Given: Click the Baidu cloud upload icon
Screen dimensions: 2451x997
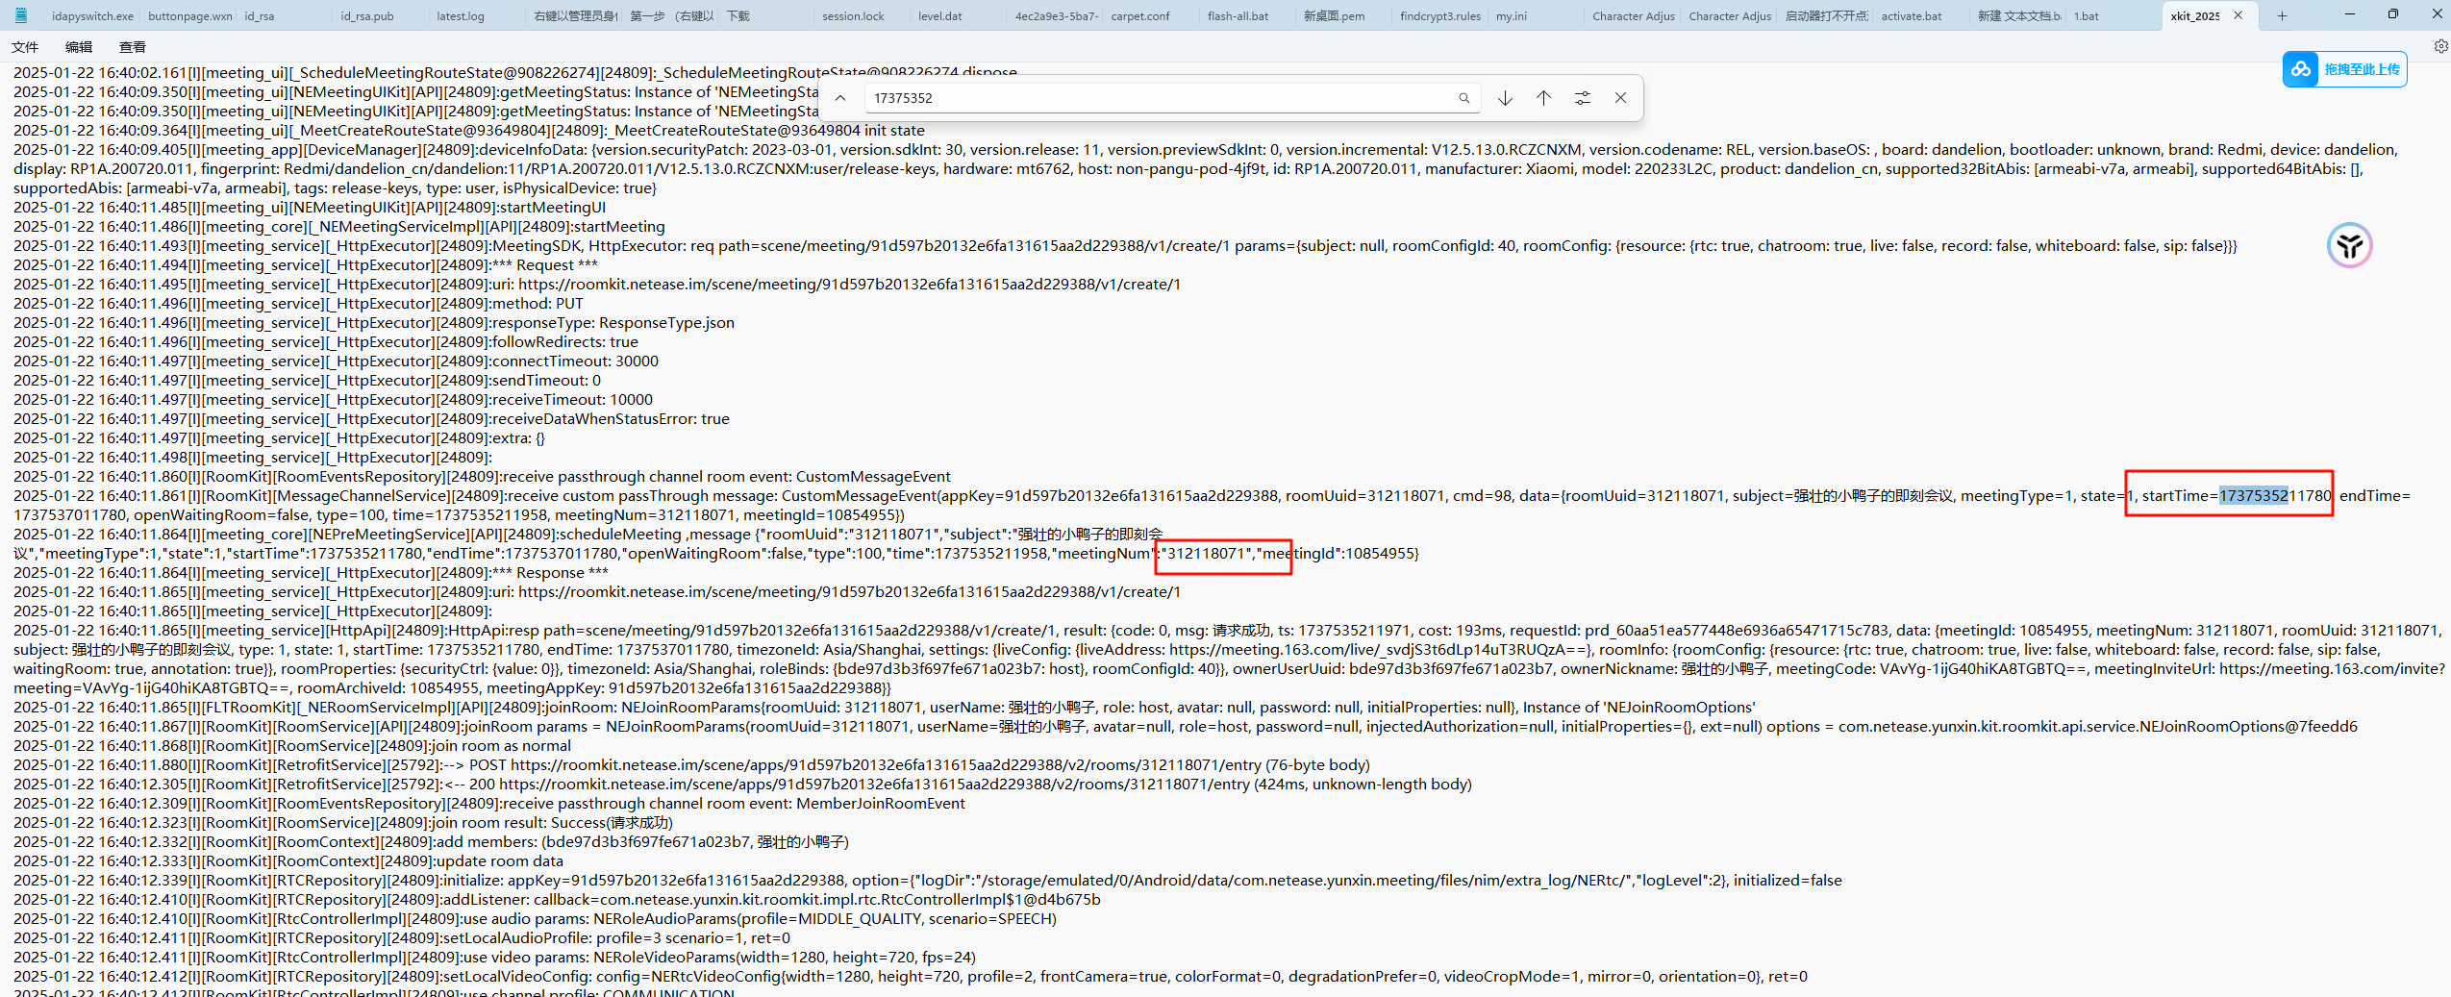Looking at the screenshot, I should pos(2301,69).
